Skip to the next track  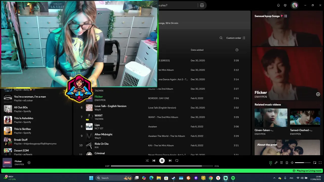[170, 161]
